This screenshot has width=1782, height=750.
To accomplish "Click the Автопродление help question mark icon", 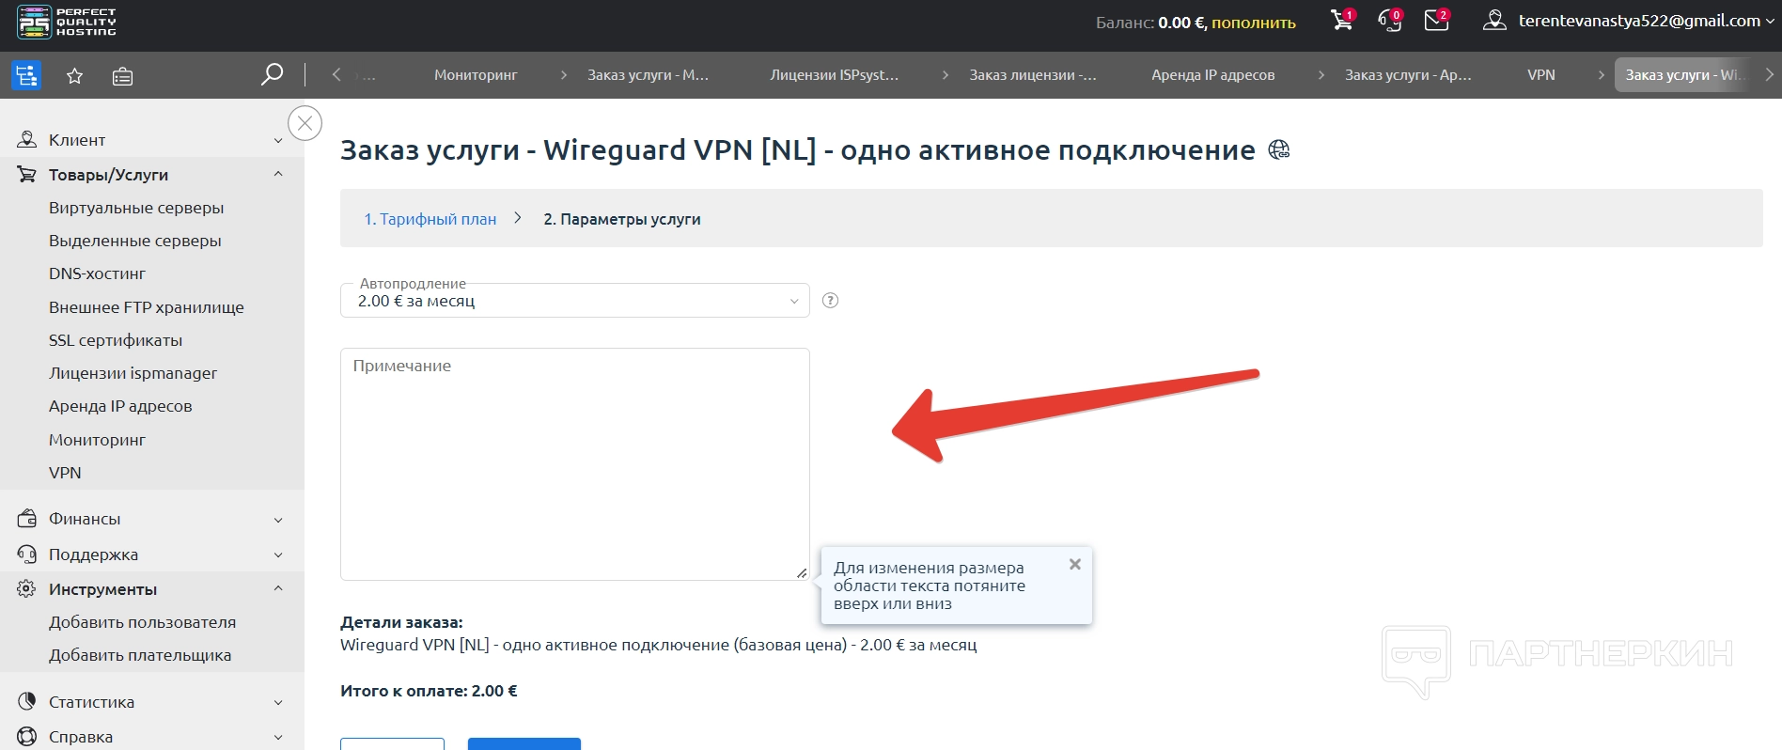I will coord(830,301).
